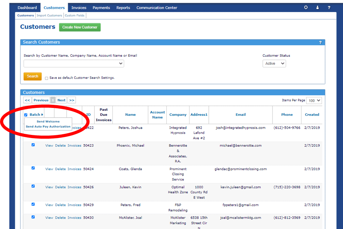
Task: Open the Dashboard tab
Action: pos(27,8)
